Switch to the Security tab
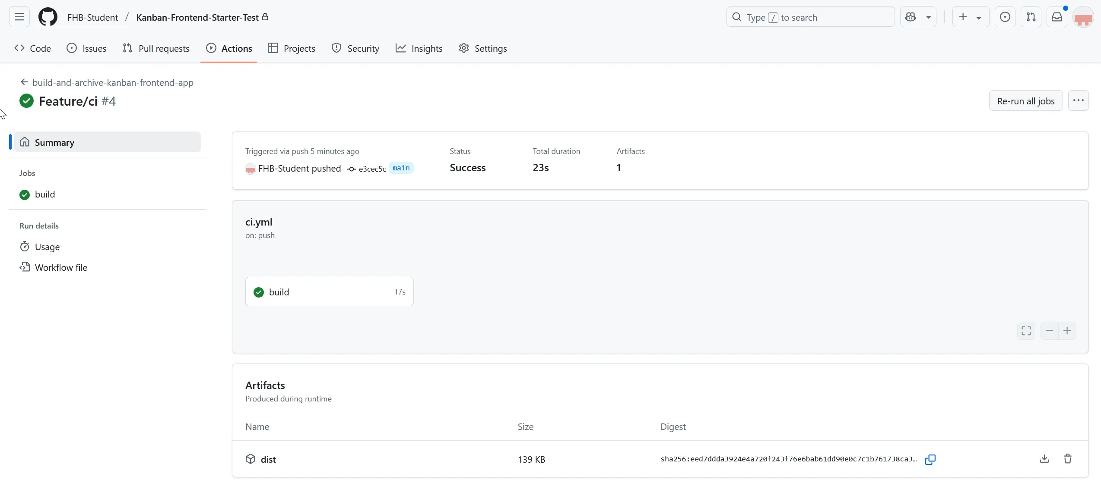 [355, 48]
